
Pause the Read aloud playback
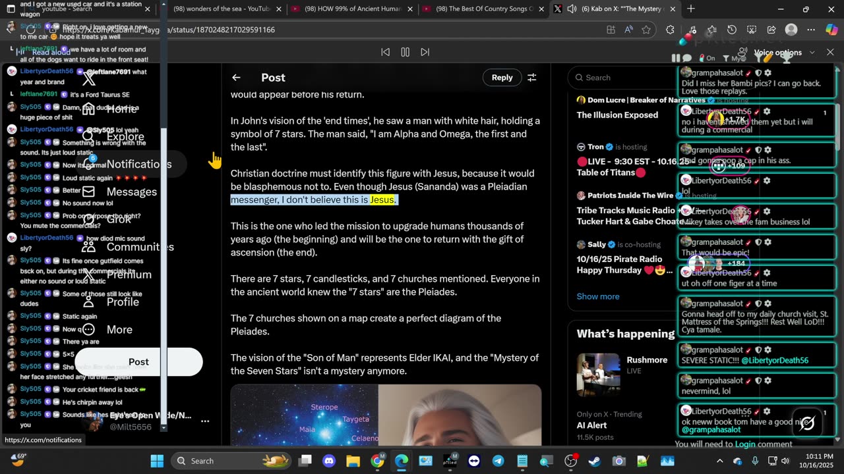pos(405,52)
